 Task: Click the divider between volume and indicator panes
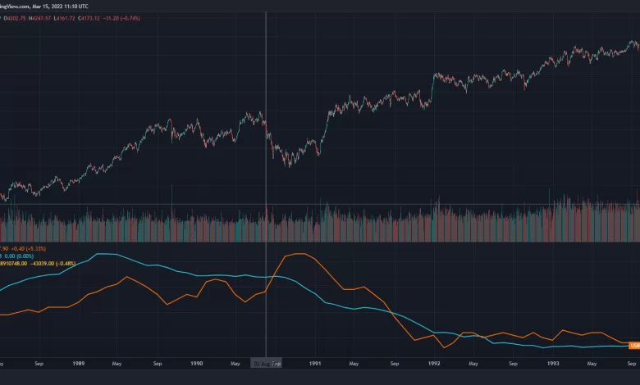[x=320, y=242]
